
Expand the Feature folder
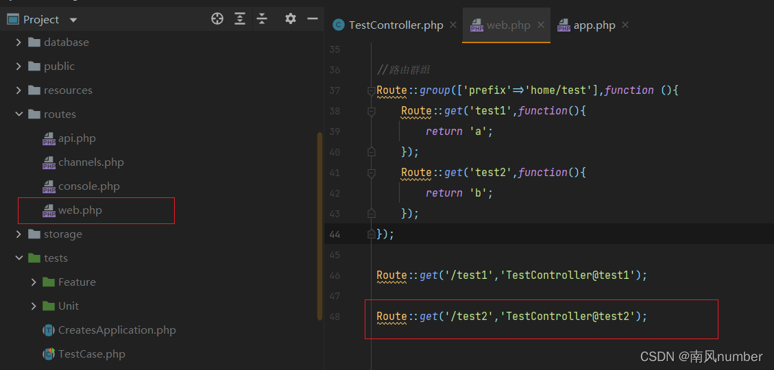point(34,282)
